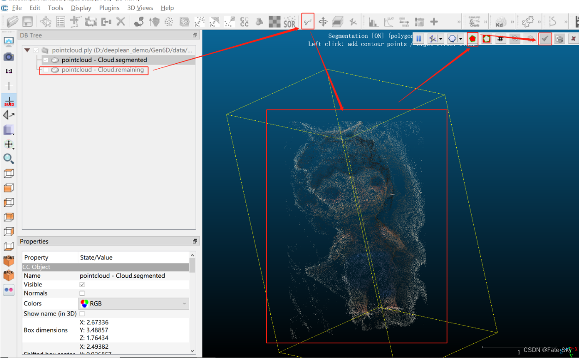The height and width of the screenshot is (358, 579).
Task: Activate the Segment scissors tool
Action: click(x=308, y=21)
